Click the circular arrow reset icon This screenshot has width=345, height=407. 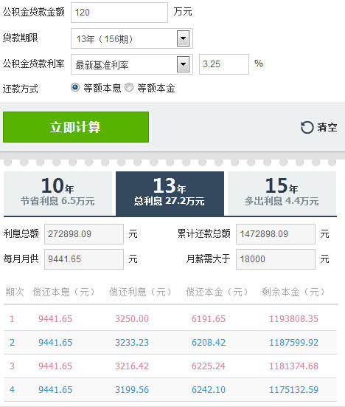tap(307, 127)
